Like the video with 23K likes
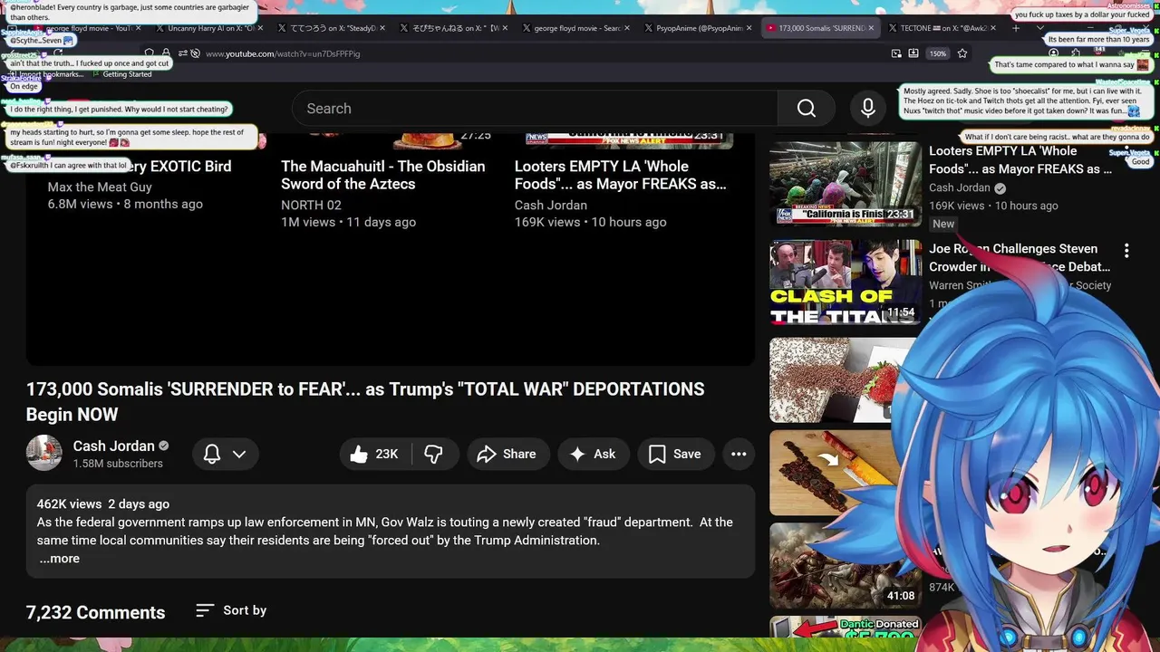This screenshot has width=1160, height=652. [374, 454]
